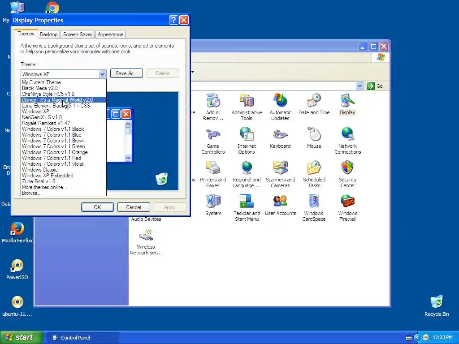The width and height of the screenshot is (459, 344).
Task: Open Scanners and Cameras icon
Action: [x=280, y=174]
